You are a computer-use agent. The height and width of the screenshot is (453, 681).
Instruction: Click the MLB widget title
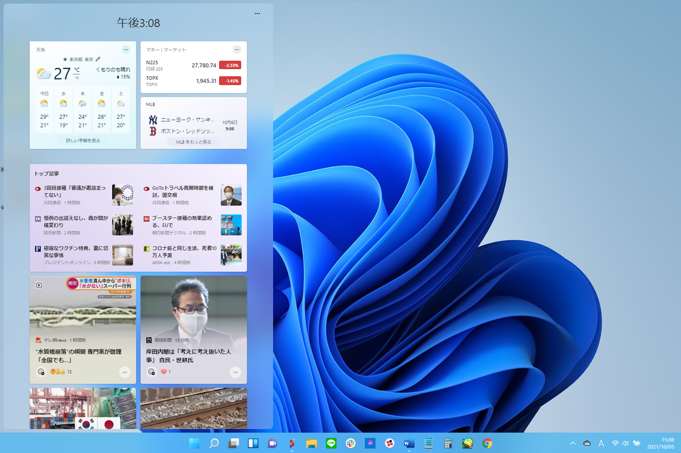(150, 104)
